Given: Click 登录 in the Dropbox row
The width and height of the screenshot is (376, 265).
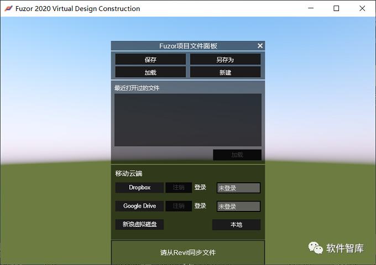Looking at the screenshot, I should [x=200, y=188].
